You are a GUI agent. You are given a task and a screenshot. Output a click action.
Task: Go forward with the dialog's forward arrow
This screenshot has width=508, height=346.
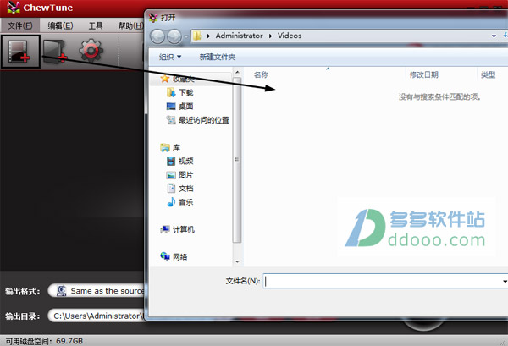click(x=174, y=36)
